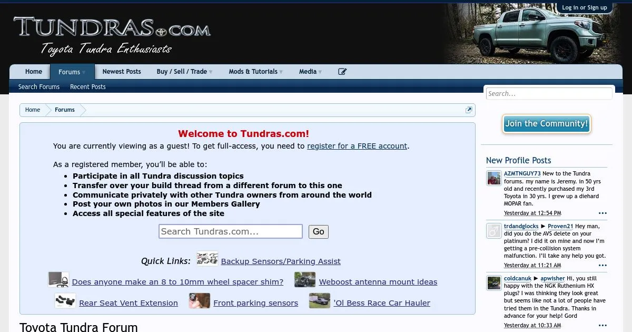This screenshot has height=332, width=632.
Task: Click Yesterday at 12:54 PM timestamp
Action: pos(532,213)
